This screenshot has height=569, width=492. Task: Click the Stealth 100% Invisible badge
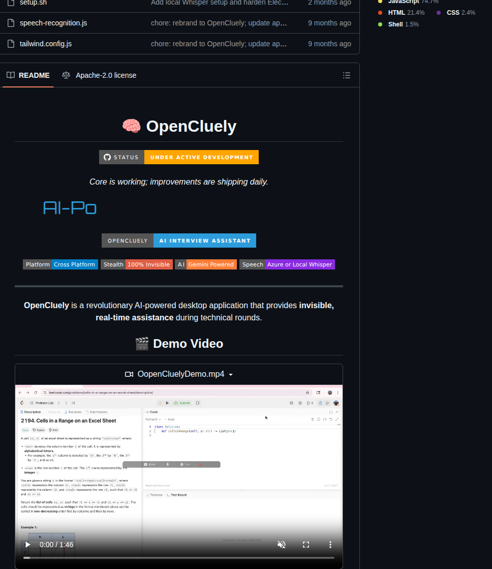(136, 264)
